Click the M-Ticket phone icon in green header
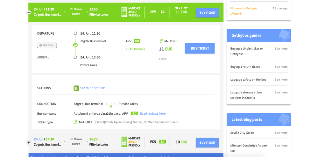The width and height of the screenshot is (318, 157). click(x=124, y=12)
